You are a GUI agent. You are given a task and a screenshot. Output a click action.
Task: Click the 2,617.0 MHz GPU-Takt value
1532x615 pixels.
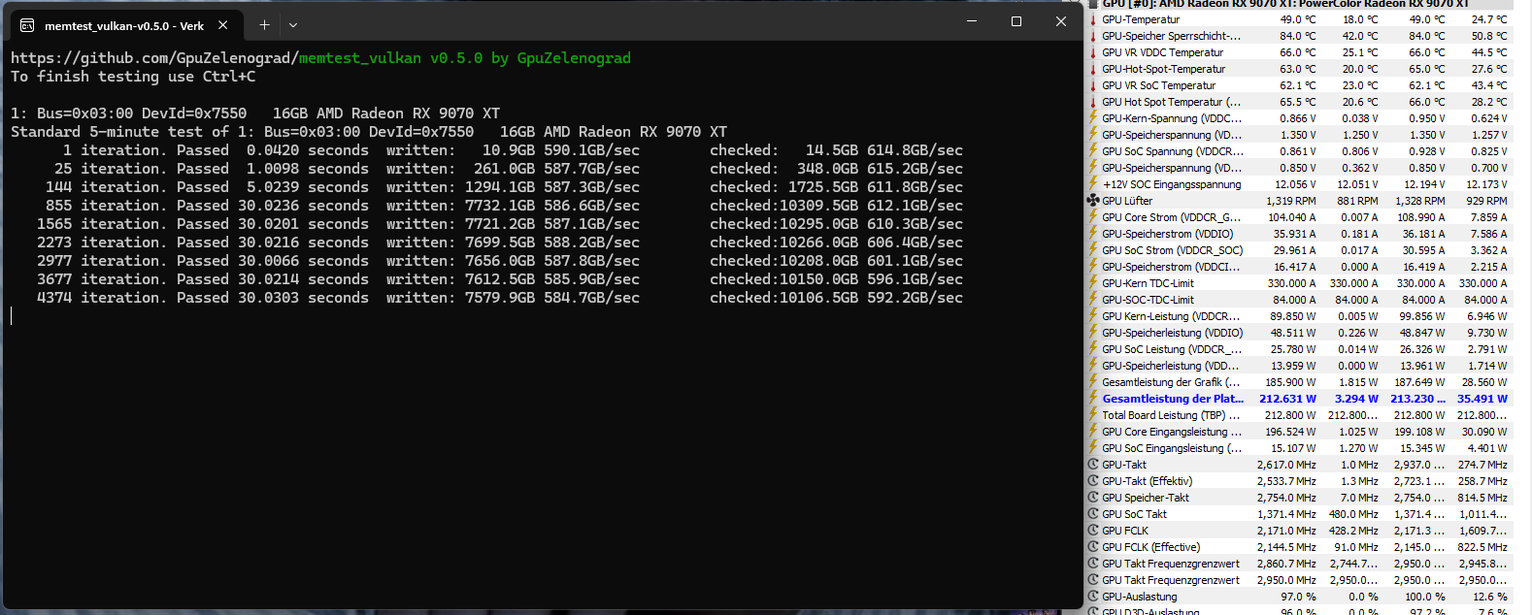[1287, 465]
